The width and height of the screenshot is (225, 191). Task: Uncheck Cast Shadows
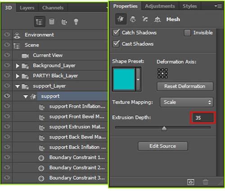[116, 44]
